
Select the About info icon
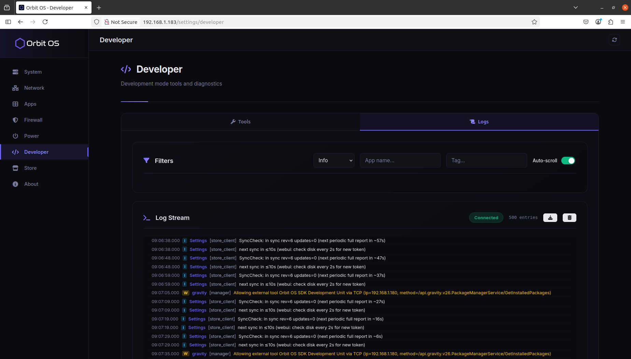pyautogui.click(x=15, y=184)
